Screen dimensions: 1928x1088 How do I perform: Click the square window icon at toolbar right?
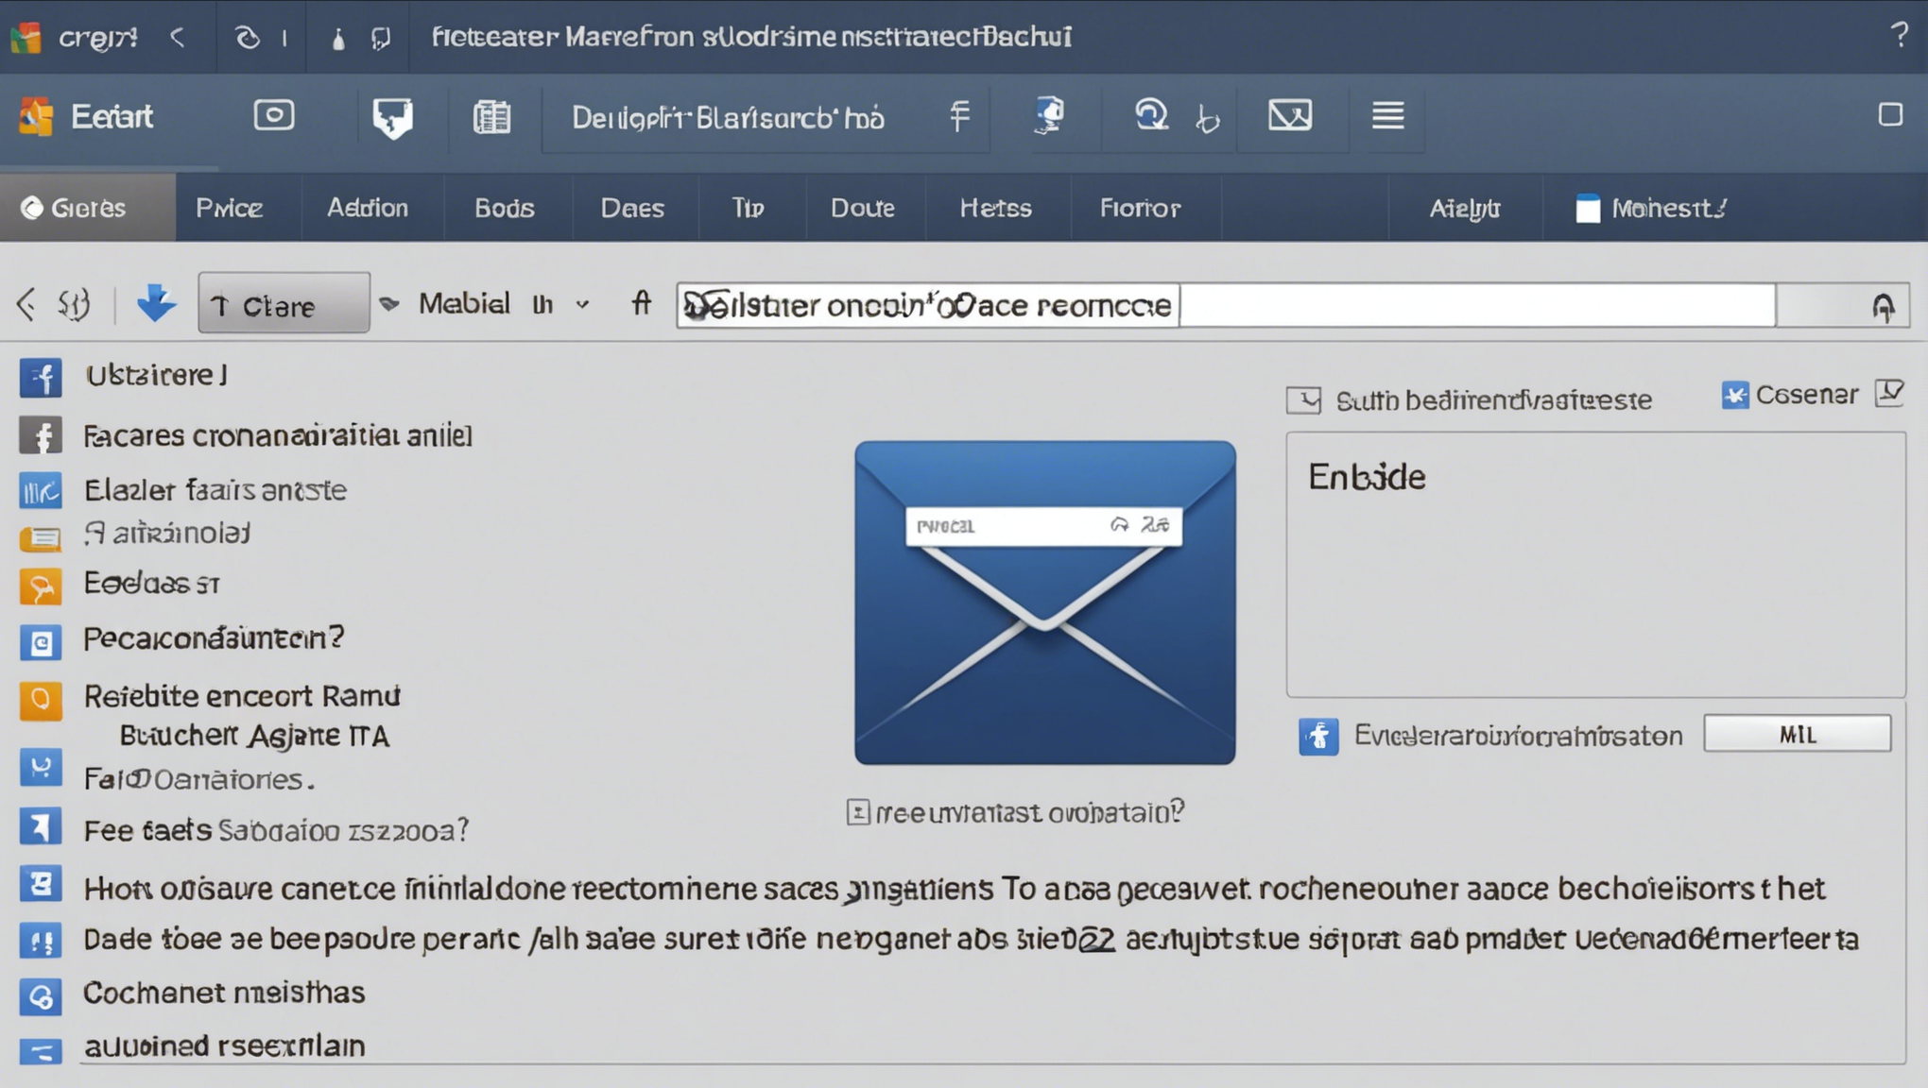(x=1890, y=114)
